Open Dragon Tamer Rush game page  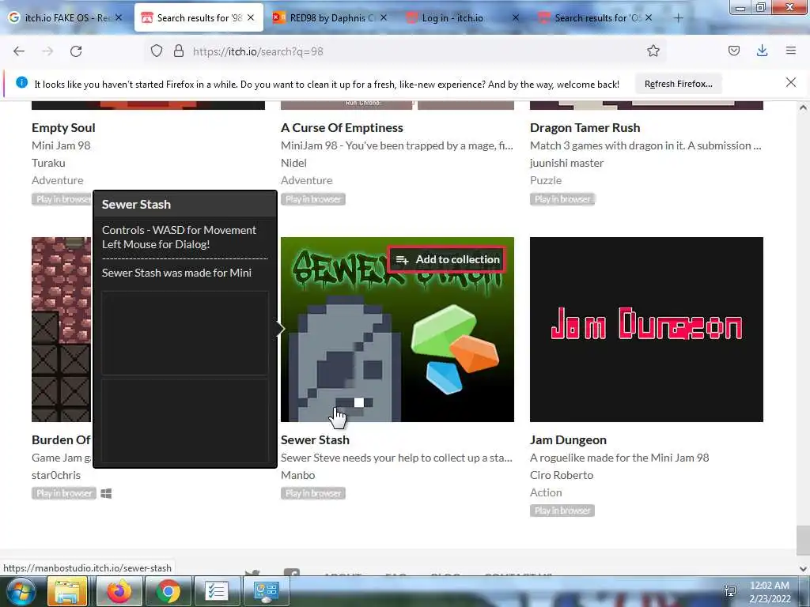click(x=585, y=128)
